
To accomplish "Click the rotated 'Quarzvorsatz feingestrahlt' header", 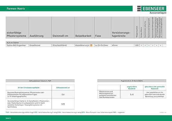I will (149, 28).
